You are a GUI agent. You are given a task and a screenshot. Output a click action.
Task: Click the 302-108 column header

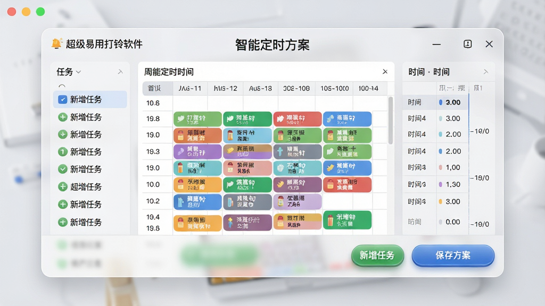click(x=296, y=89)
